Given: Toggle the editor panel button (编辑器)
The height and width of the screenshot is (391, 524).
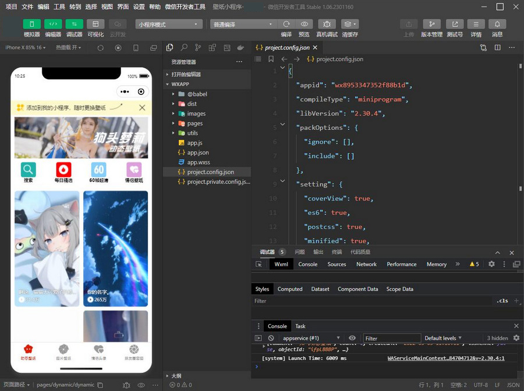Looking at the screenshot, I should tap(53, 24).
